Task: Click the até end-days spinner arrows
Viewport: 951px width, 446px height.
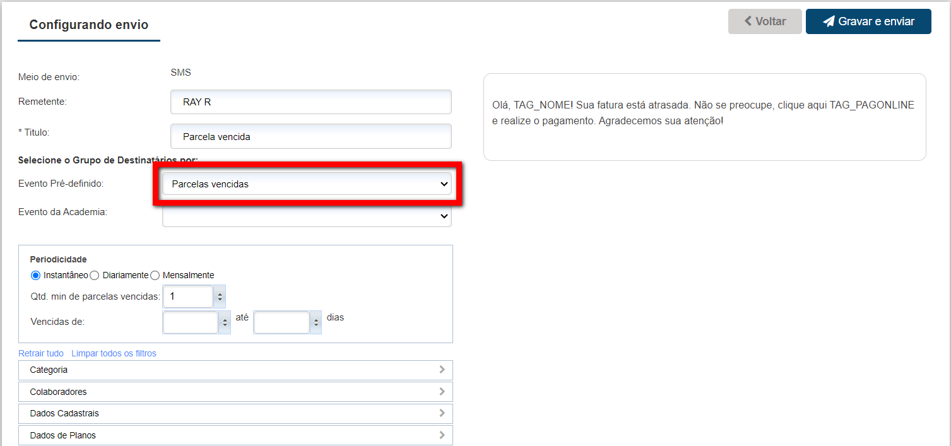Action: 316,322
